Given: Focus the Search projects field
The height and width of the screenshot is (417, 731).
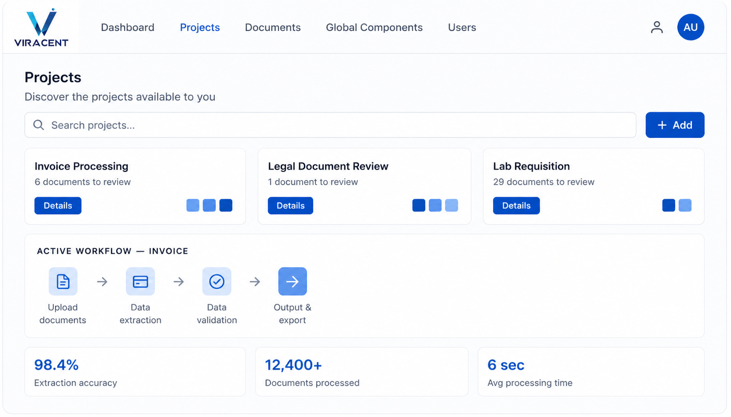Looking at the screenshot, I should point(330,125).
